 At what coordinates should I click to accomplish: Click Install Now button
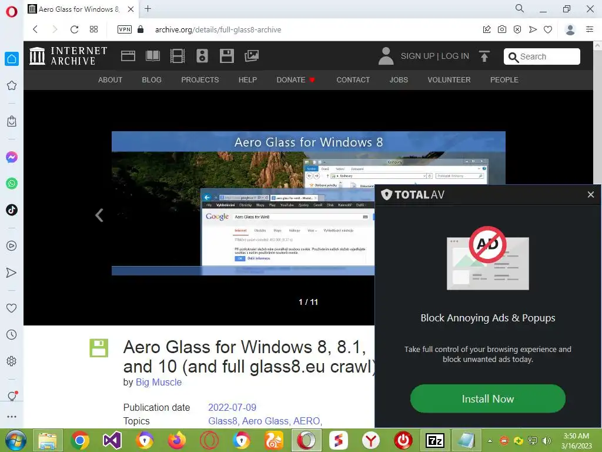[x=487, y=398]
